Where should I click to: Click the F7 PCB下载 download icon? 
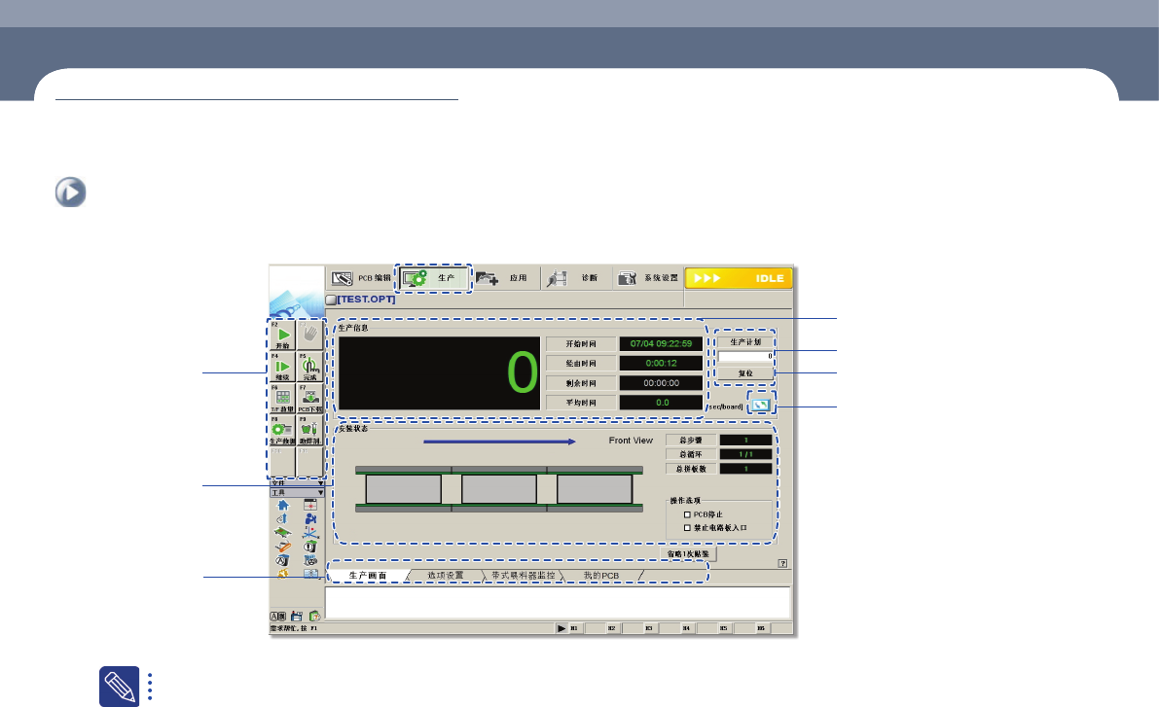(309, 398)
